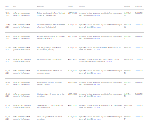The image size is (164, 131).
Task: Click the Payer Code column header
Action: point(138,7)
